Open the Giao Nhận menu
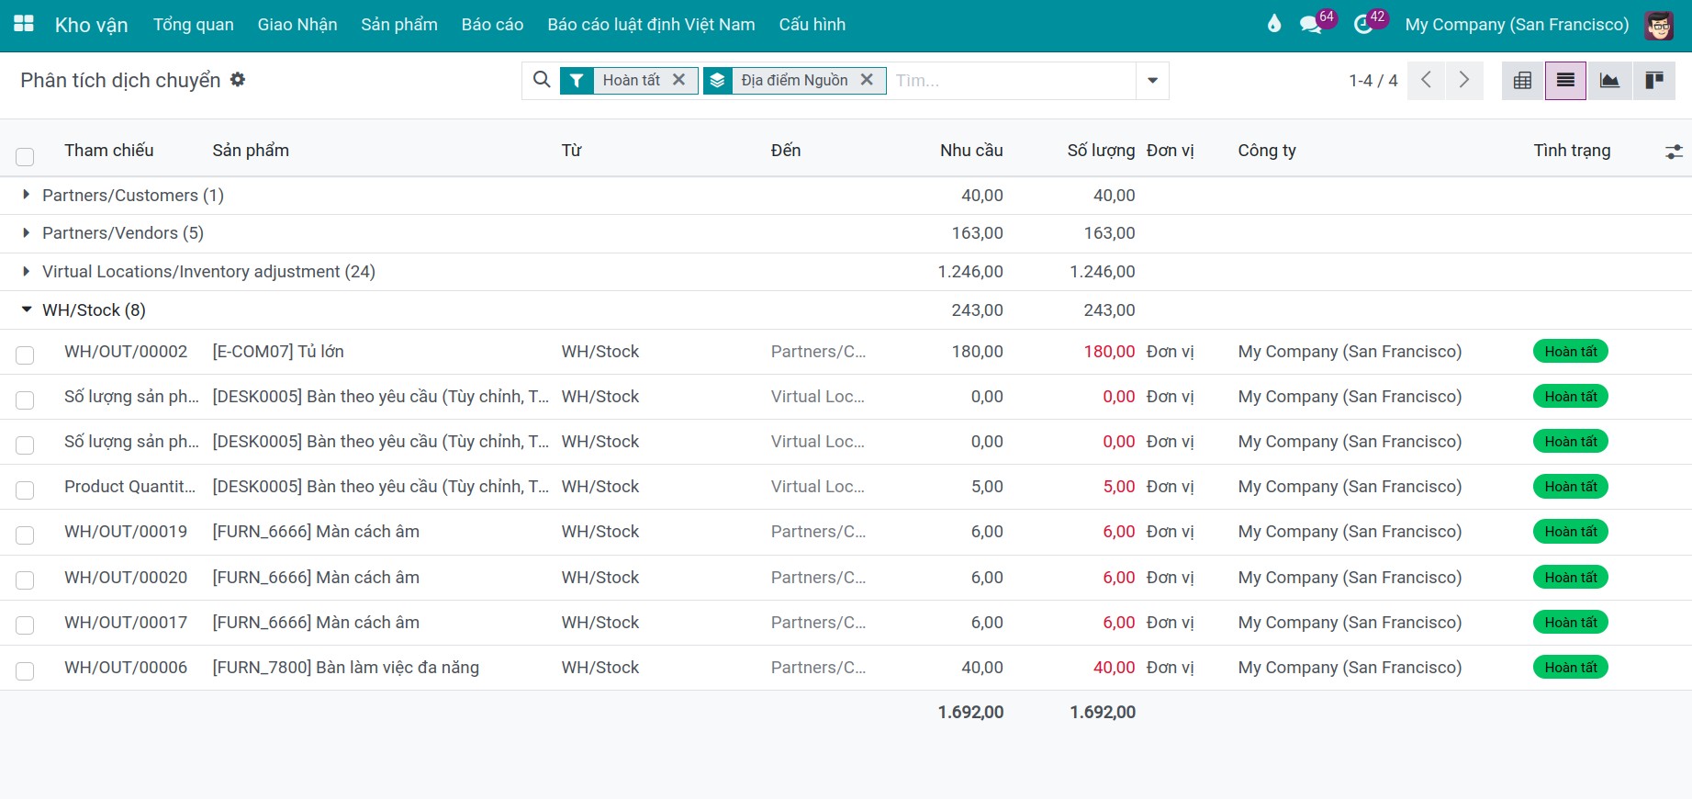This screenshot has width=1692, height=799. pos(297,25)
